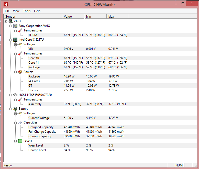Viewport: 200px width, 169px height.
Task: Open the Tools menu
Action: [x=27, y=11]
